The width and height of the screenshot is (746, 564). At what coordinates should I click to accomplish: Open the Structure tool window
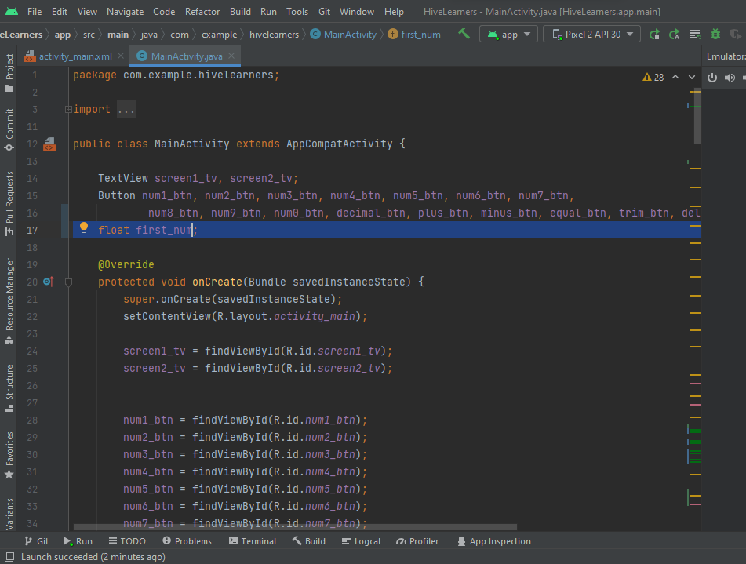(9, 388)
